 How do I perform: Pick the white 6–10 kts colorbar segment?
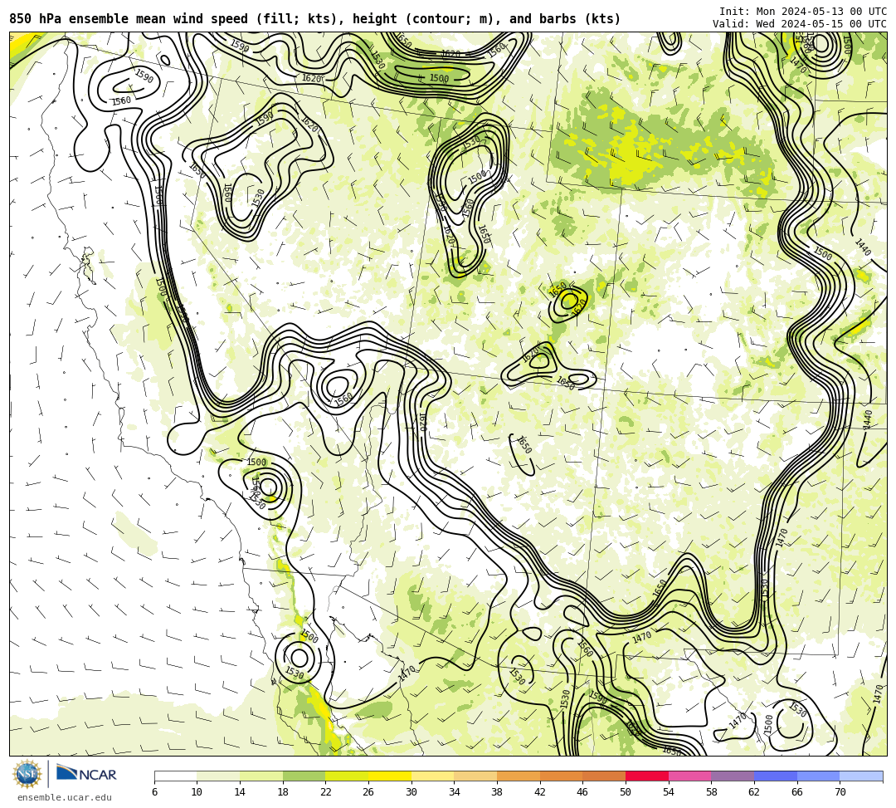tap(175, 776)
